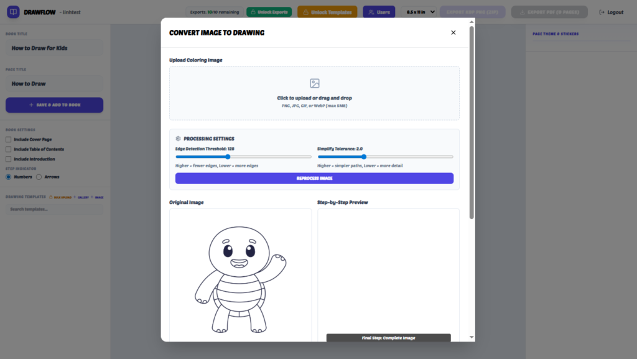
Task: Open the 8.5 x 11 in page size dropdown
Action: [418, 11]
